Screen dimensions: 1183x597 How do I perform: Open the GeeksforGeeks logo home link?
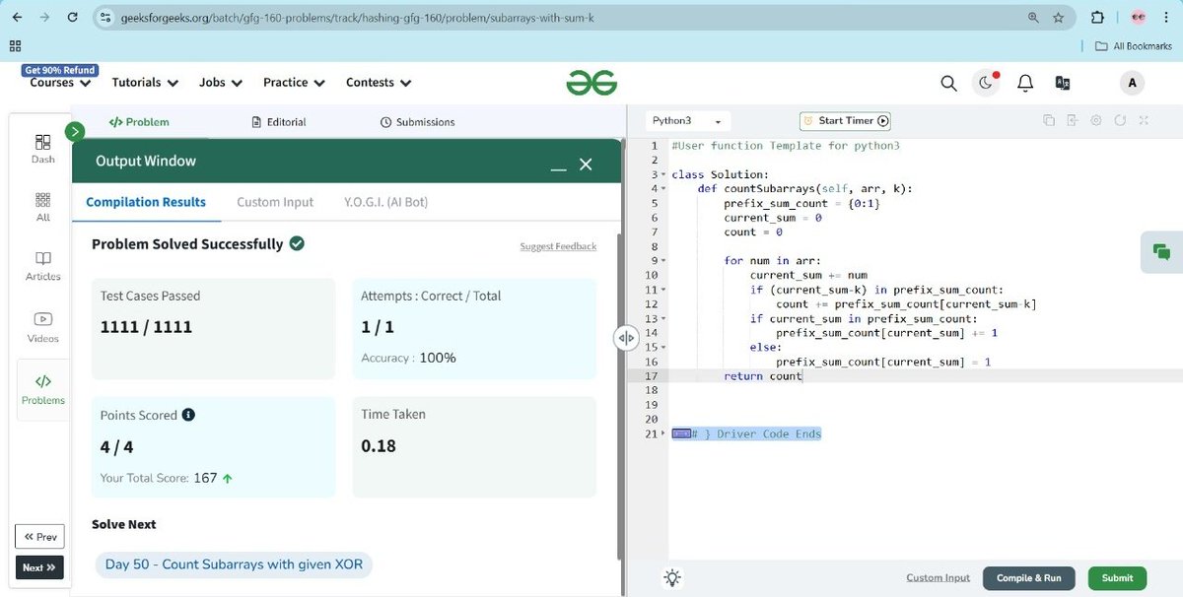point(591,84)
